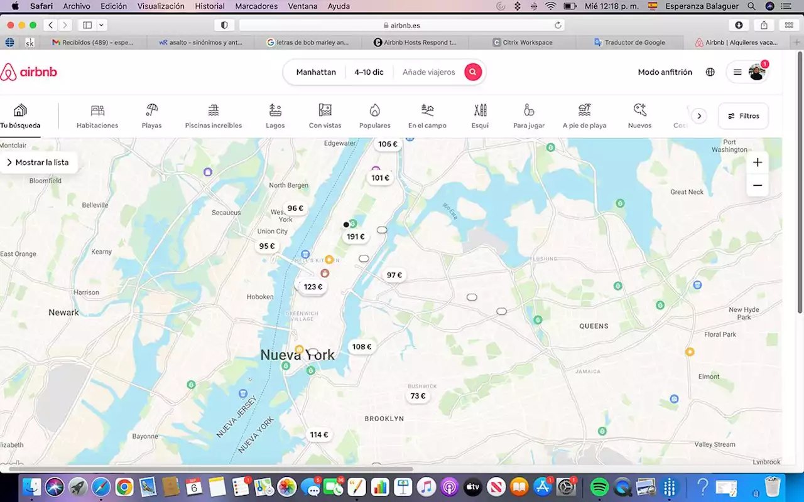Open the Archivo menu

pos(77,6)
